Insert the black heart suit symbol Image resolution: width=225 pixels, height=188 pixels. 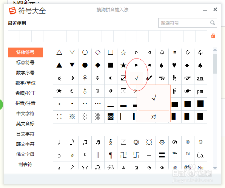pos(174,65)
